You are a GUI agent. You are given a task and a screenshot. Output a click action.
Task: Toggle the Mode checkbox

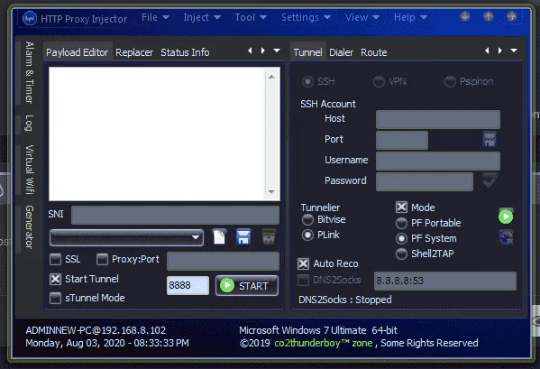click(401, 208)
